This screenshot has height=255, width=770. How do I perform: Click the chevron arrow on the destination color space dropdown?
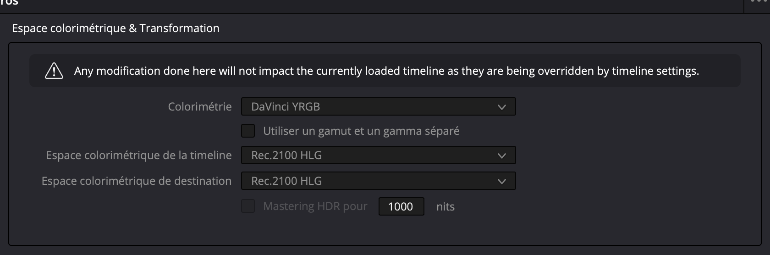tap(501, 181)
